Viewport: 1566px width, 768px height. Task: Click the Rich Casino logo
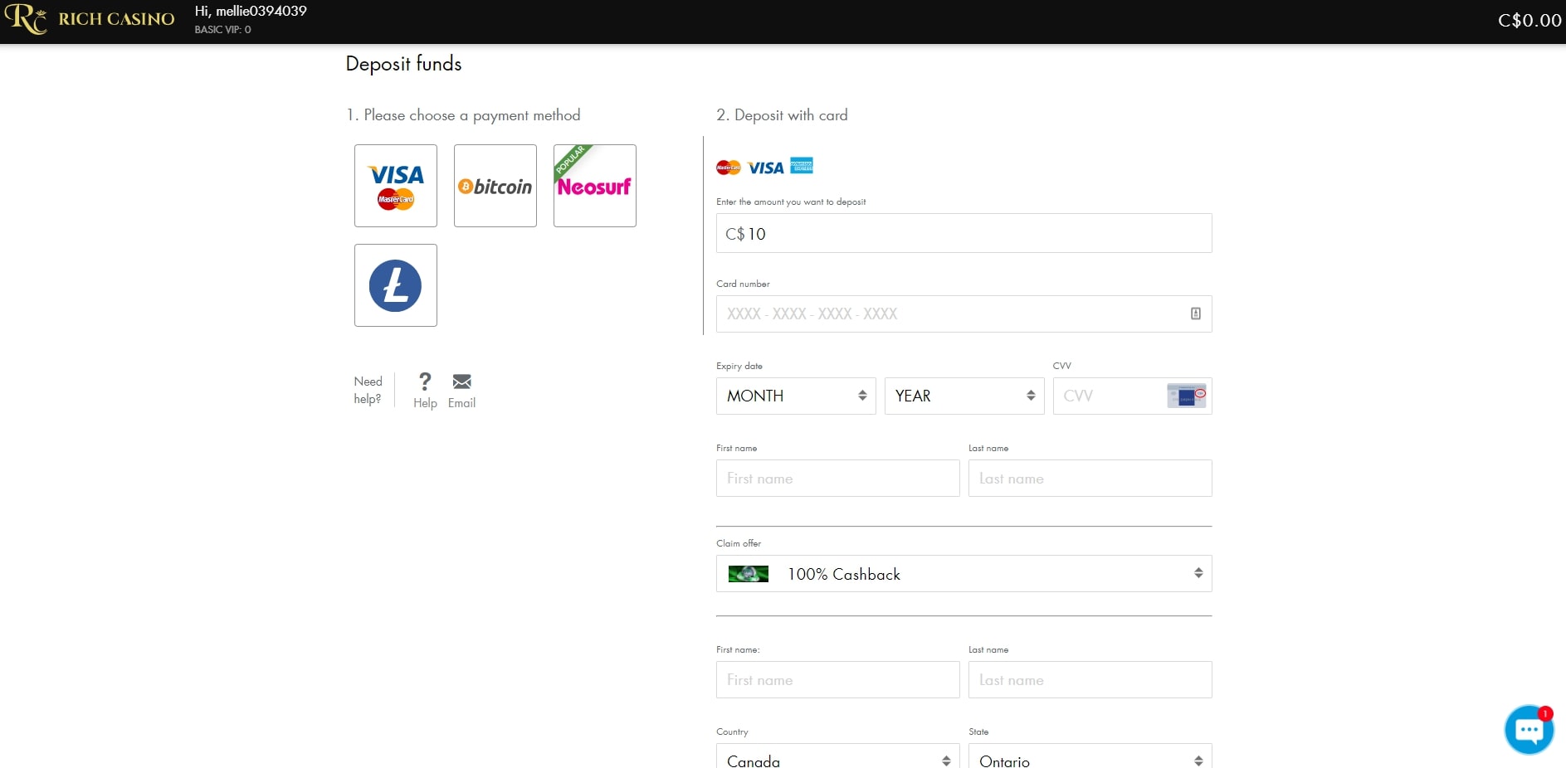89,19
